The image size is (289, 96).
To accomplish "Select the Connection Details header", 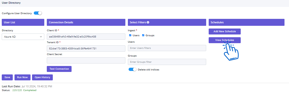I will coord(86,22).
